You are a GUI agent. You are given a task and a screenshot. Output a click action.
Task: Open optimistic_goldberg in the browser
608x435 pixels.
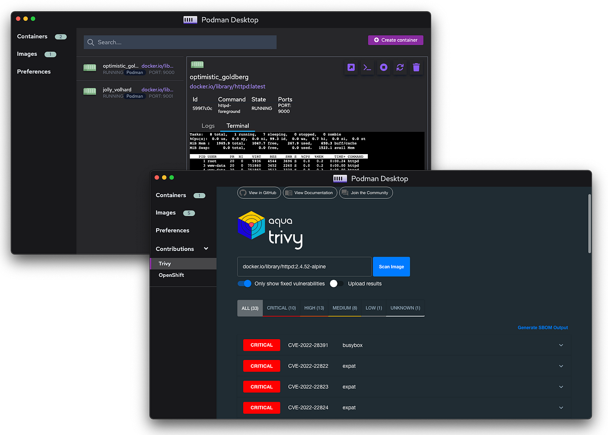point(351,67)
